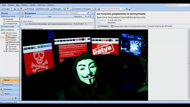Viewport: 190px width, 107px height.
Task: Open the Отправить и получить dropdown arrow
Action: pos(92,9)
